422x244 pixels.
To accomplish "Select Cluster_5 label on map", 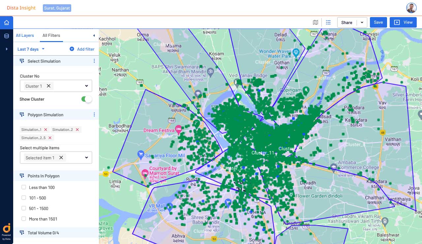I will coord(232,168).
